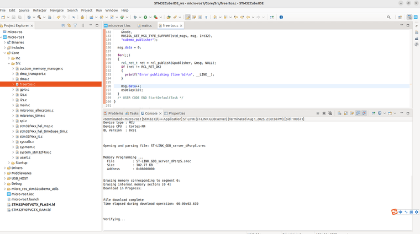Click the Build hammer icon in toolbar
Screen dimensions: 420x234
[x=39, y=17]
